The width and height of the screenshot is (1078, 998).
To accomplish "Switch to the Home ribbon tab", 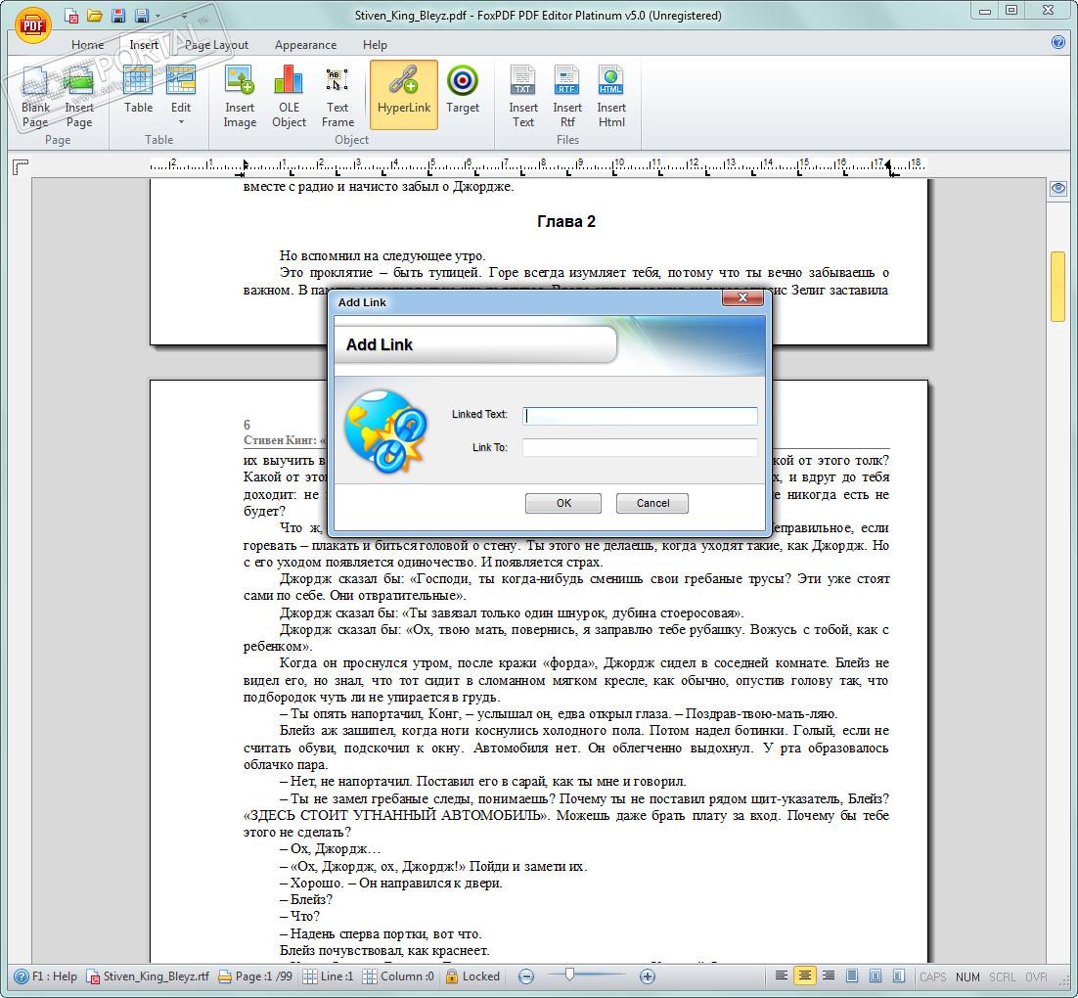I will click(87, 45).
